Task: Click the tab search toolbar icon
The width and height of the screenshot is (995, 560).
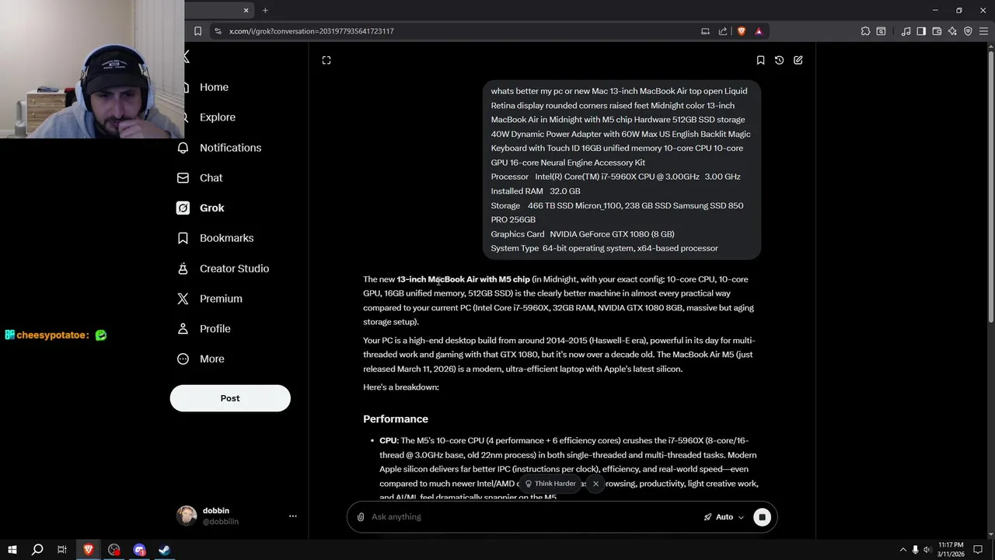Action: tap(881, 31)
